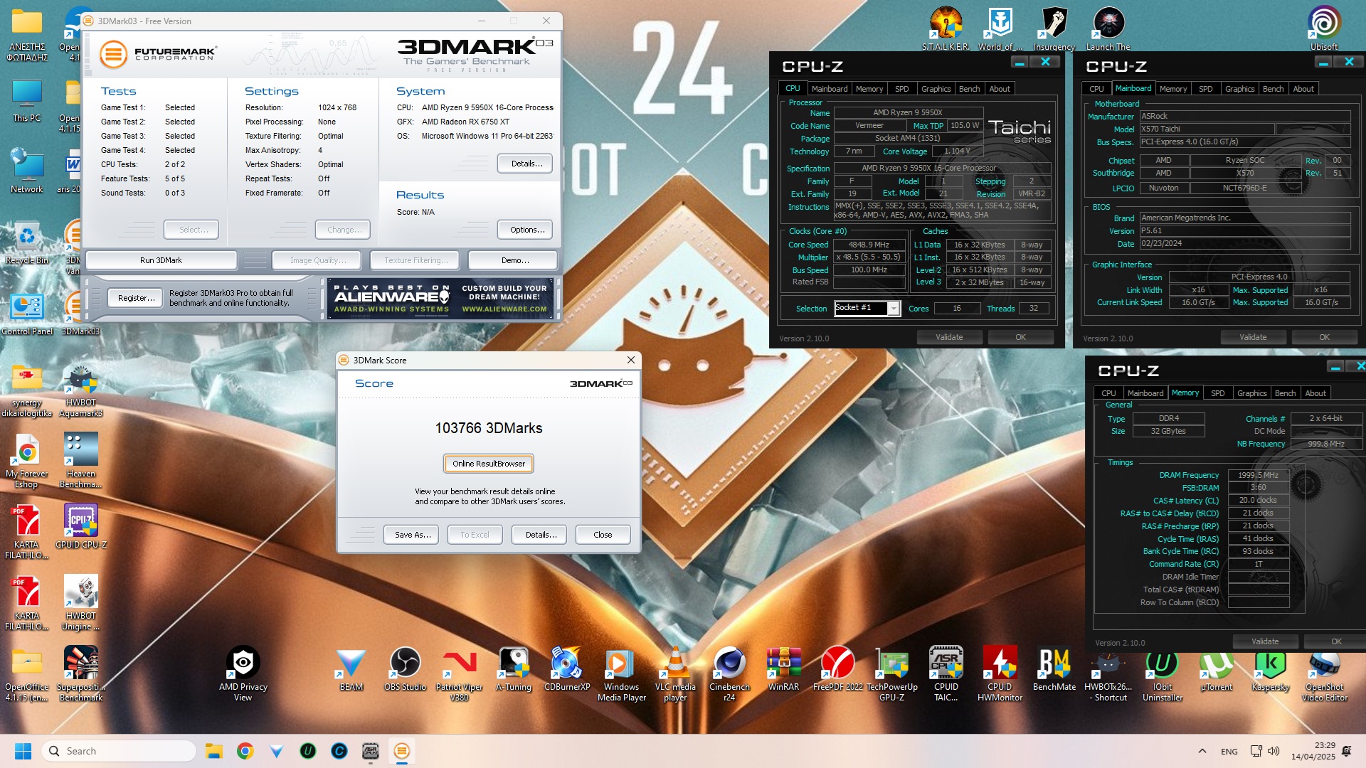The width and height of the screenshot is (1366, 768).
Task: Open CPUID CPU-Z desktop shortcut
Action: 80,527
